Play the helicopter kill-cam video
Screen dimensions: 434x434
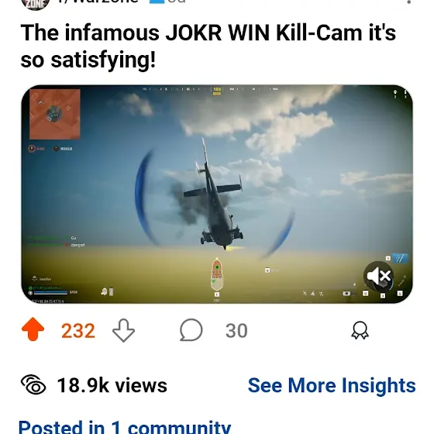[x=217, y=195]
